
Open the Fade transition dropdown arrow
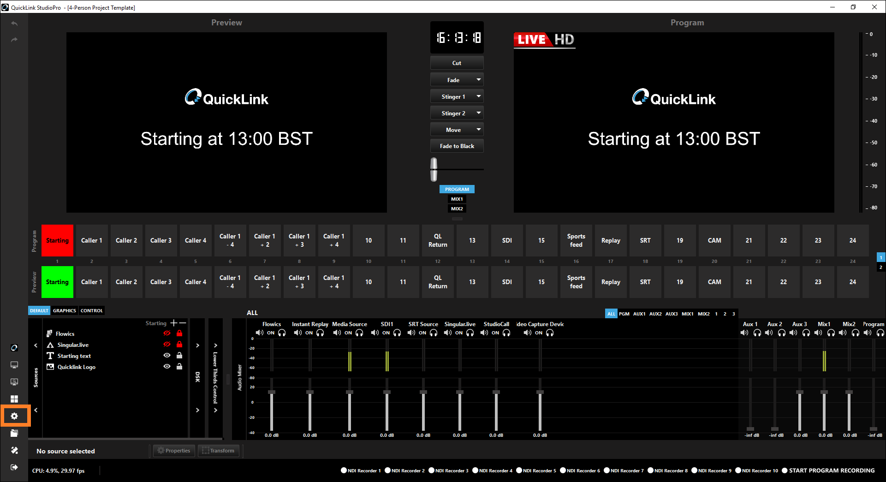[479, 80]
